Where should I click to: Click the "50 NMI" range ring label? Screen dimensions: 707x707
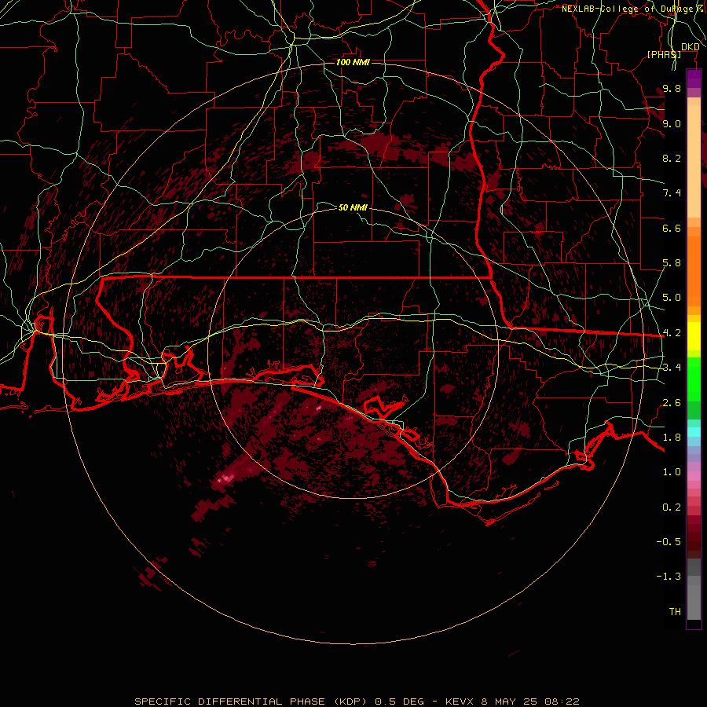tap(353, 207)
